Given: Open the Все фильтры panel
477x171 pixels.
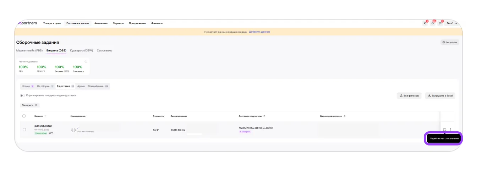Looking at the screenshot, I should coord(409,96).
